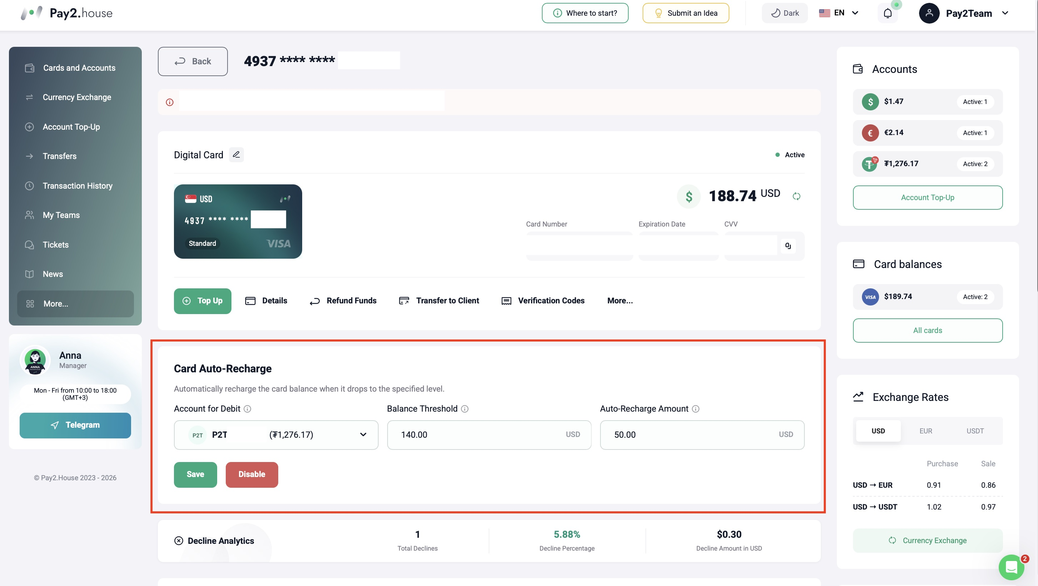Screen dimensions: 1038x586
Task: Open My Teams in sidebar
Action: tap(75, 215)
